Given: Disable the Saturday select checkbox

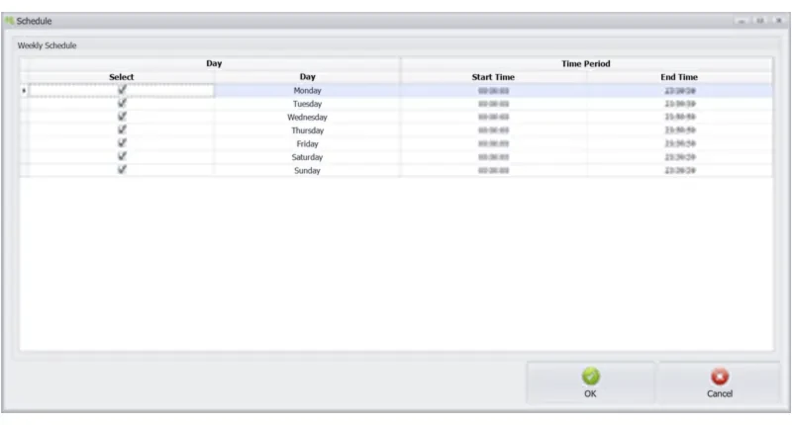Looking at the screenshot, I should (x=122, y=156).
